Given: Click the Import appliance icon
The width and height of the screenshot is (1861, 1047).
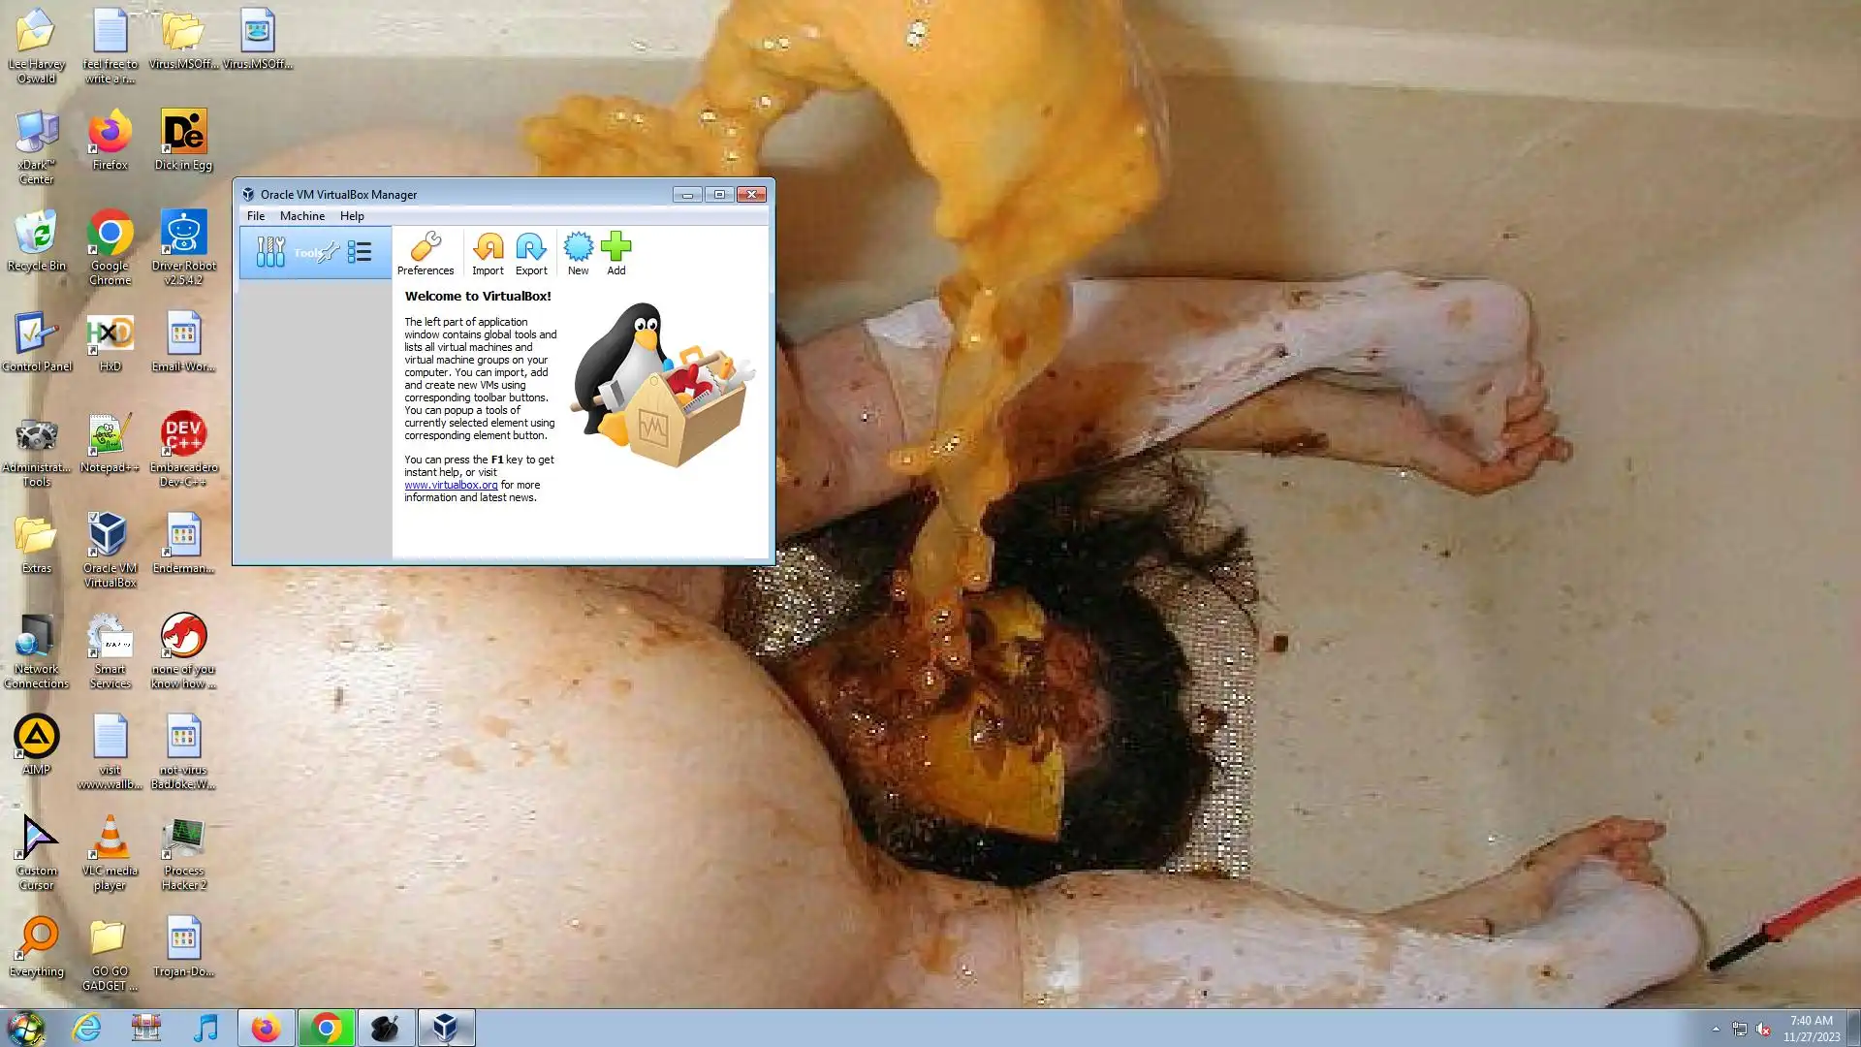Looking at the screenshot, I should click(488, 253).
